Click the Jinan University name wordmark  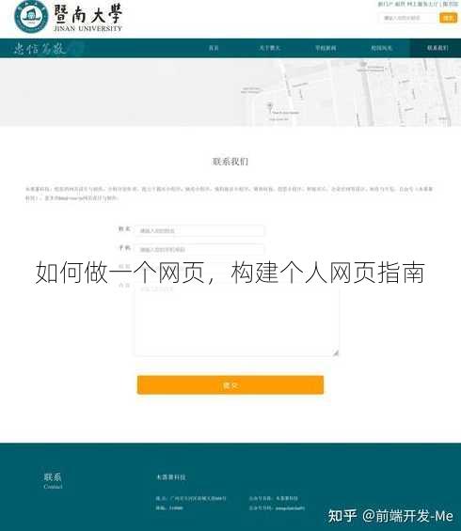87,18
